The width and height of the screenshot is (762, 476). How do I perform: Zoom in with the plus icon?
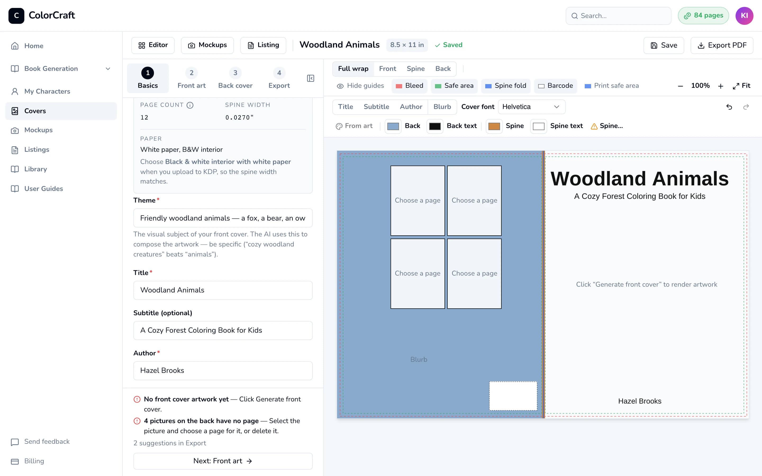(x=720, y=86)
